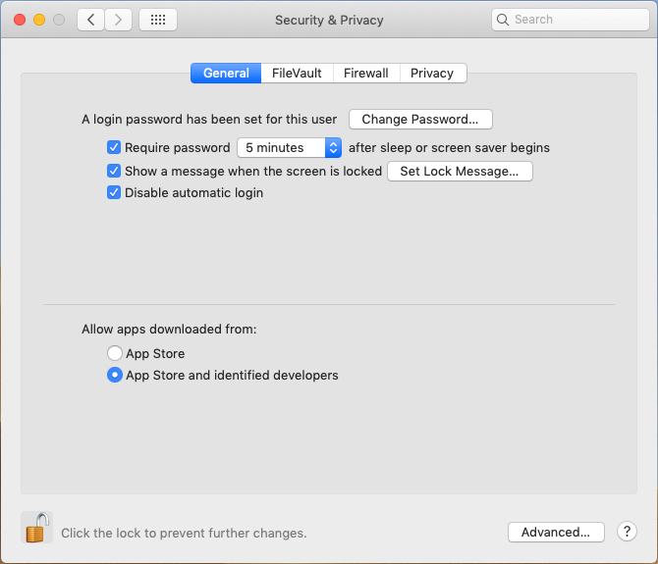
Task: Select the General tab
Action: [x=226, y=74]
